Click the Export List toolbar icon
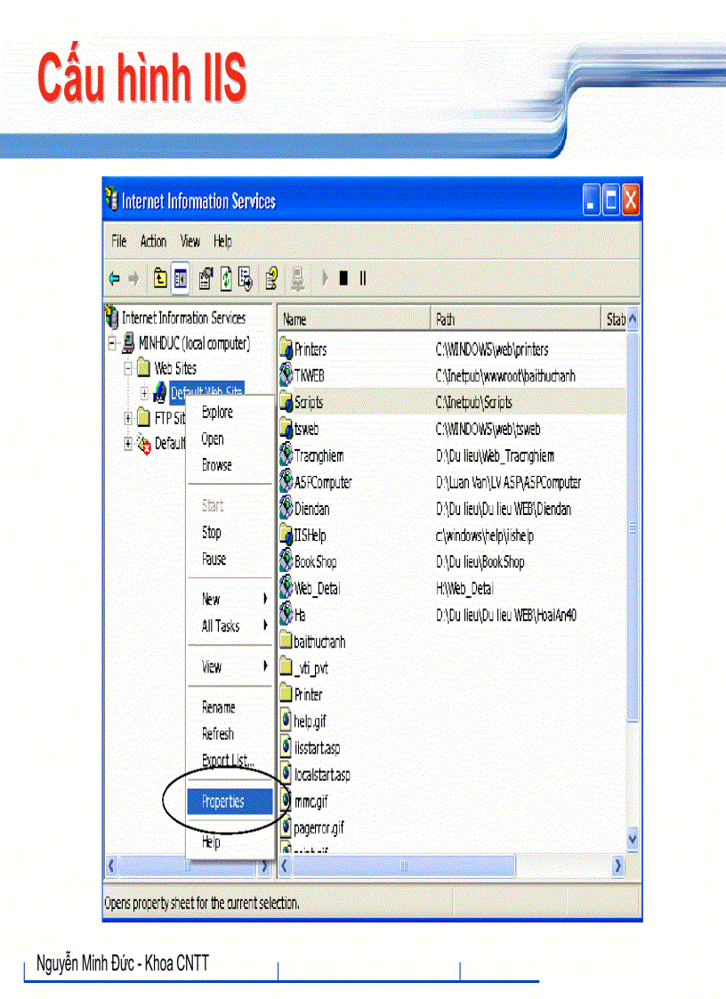The height and width of the screenshot is (999, 726). click(246, 278)
